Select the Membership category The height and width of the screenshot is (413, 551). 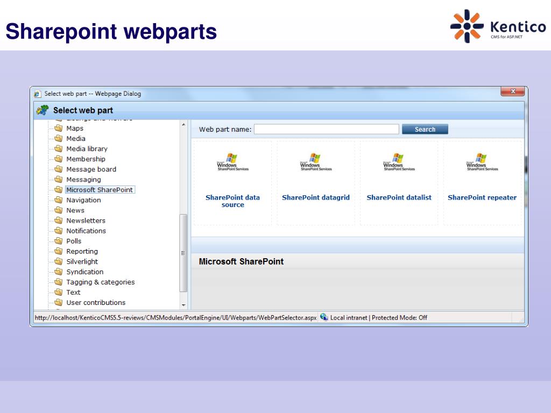(86, 159)
